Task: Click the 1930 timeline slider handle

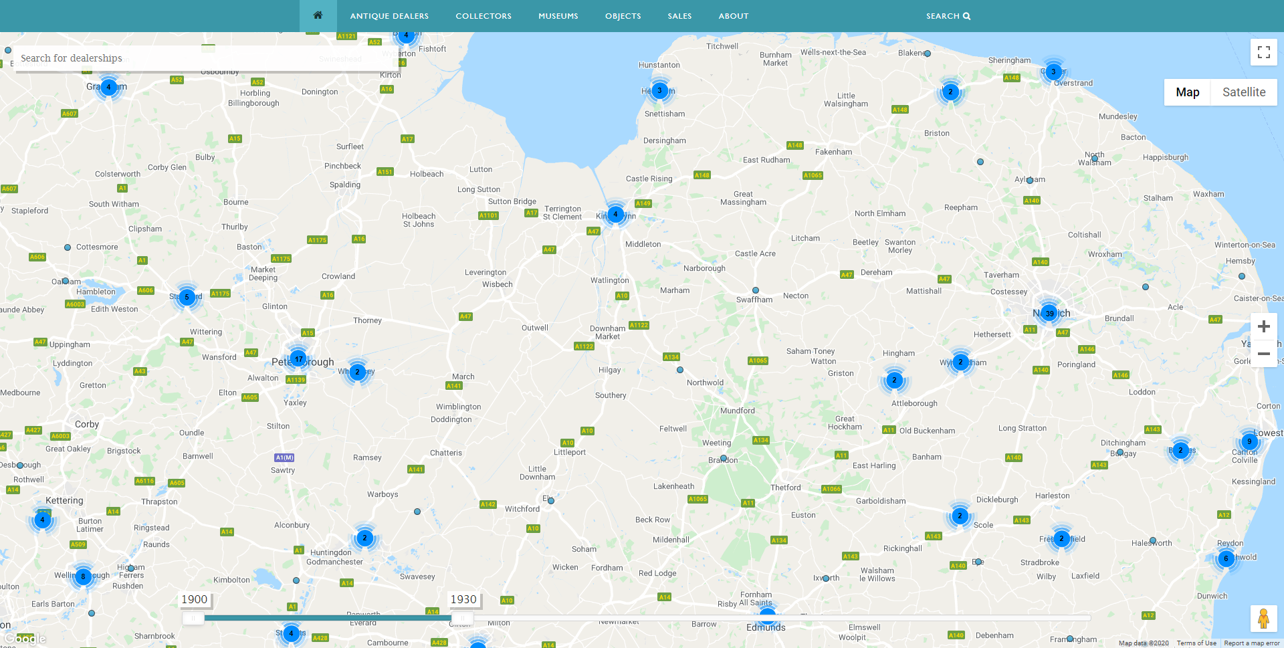Action: 462,618
